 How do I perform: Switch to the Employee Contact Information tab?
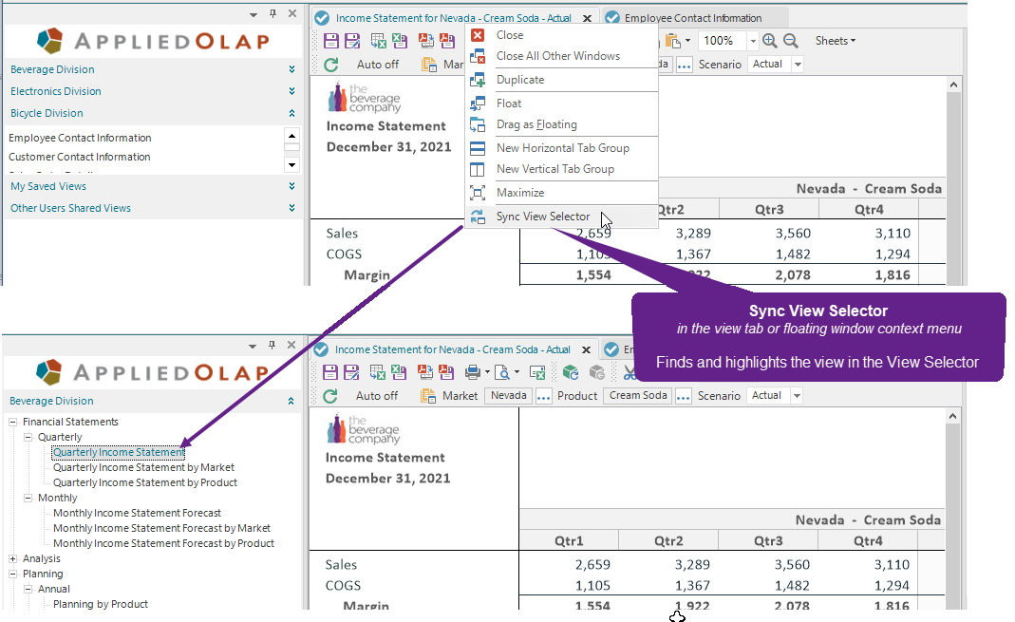693,18
